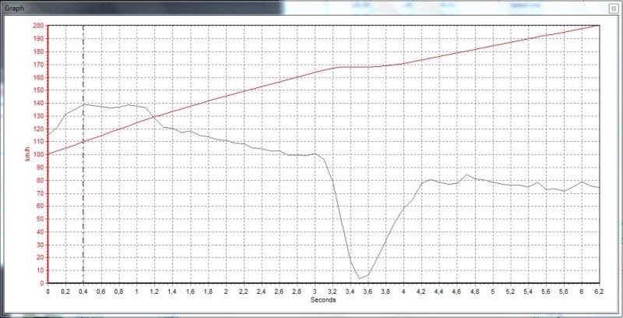This screenshot has height=318, width=623.
Task: Click the 3,4 tick label on x-axis
Action: coord(350,291)
